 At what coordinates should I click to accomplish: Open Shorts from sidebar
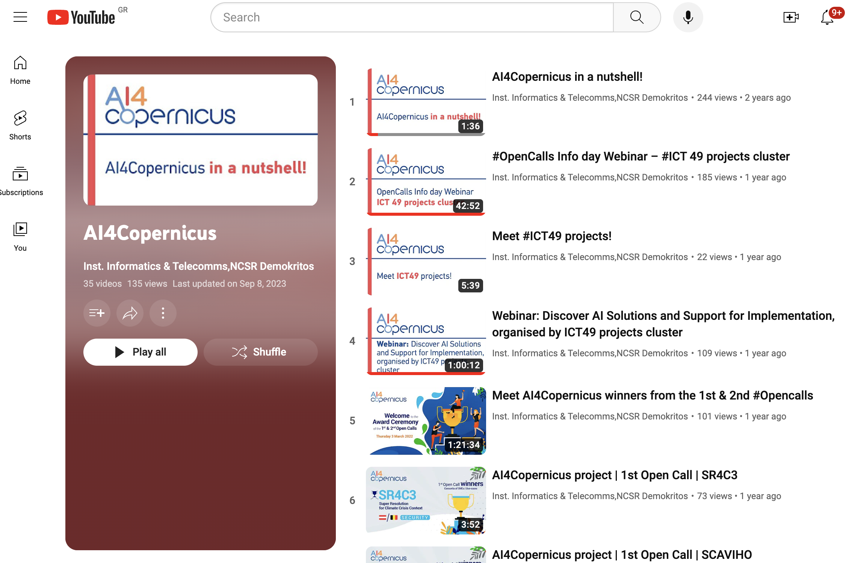[20, 126]
